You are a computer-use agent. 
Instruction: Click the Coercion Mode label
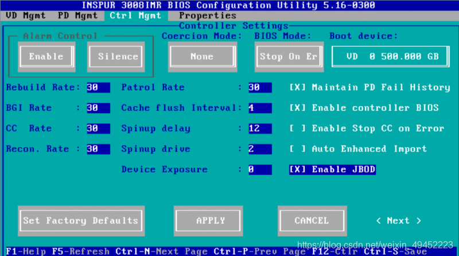tap(202, 36)
